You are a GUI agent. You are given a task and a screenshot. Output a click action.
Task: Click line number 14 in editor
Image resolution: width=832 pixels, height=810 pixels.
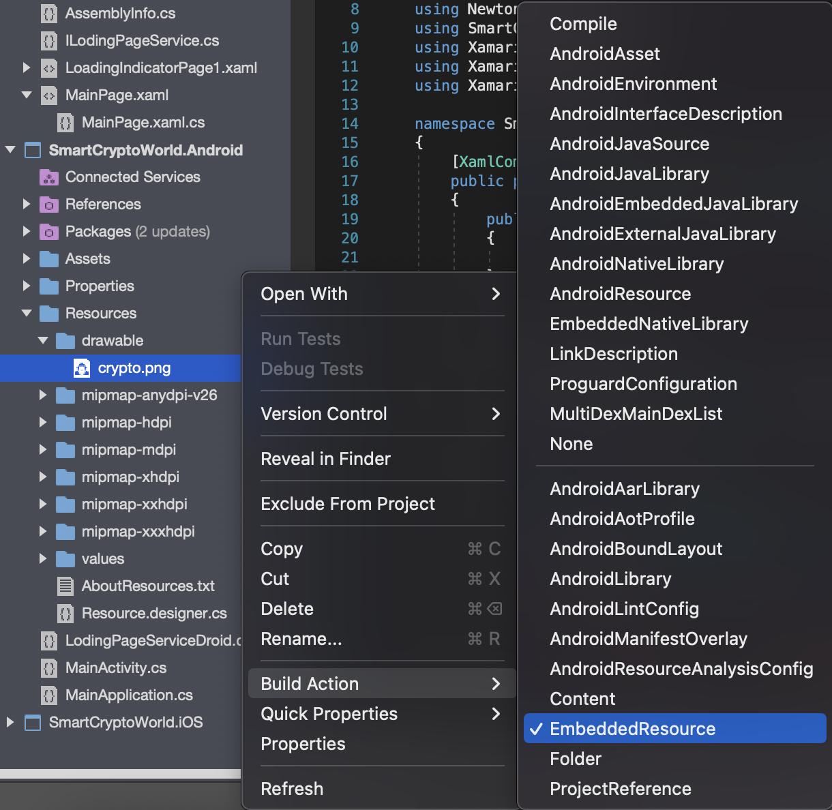[350, 123]
